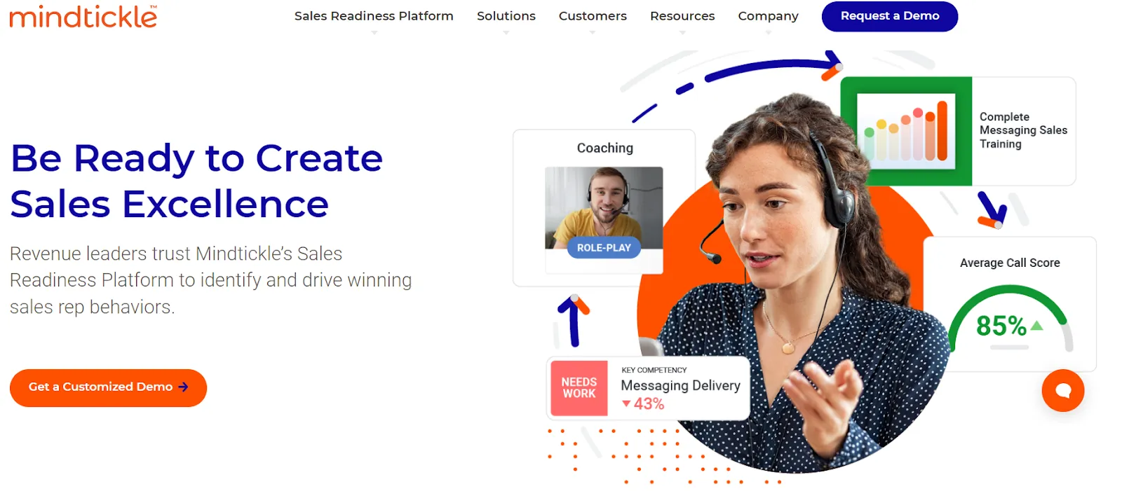
Task: Expand the Sales Readiness Platform chevron
Action: tap(374, 32)
